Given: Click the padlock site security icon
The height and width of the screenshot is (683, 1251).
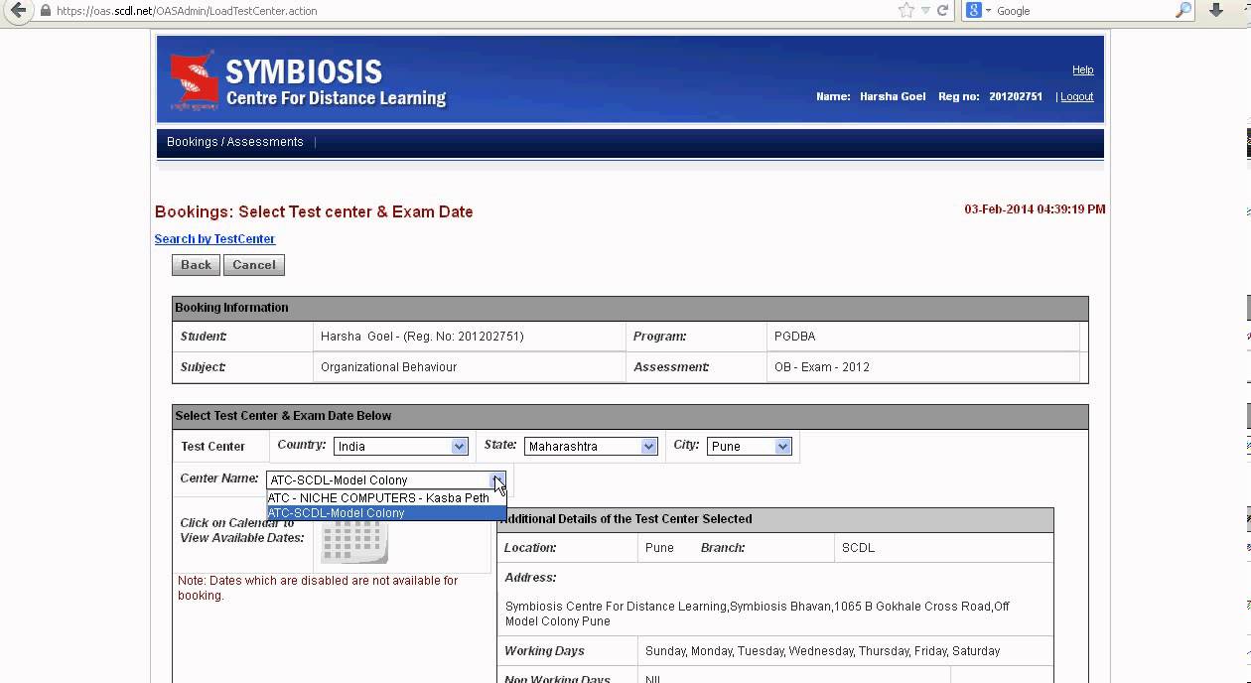Looking at the screenshot, I should point(45,11).
